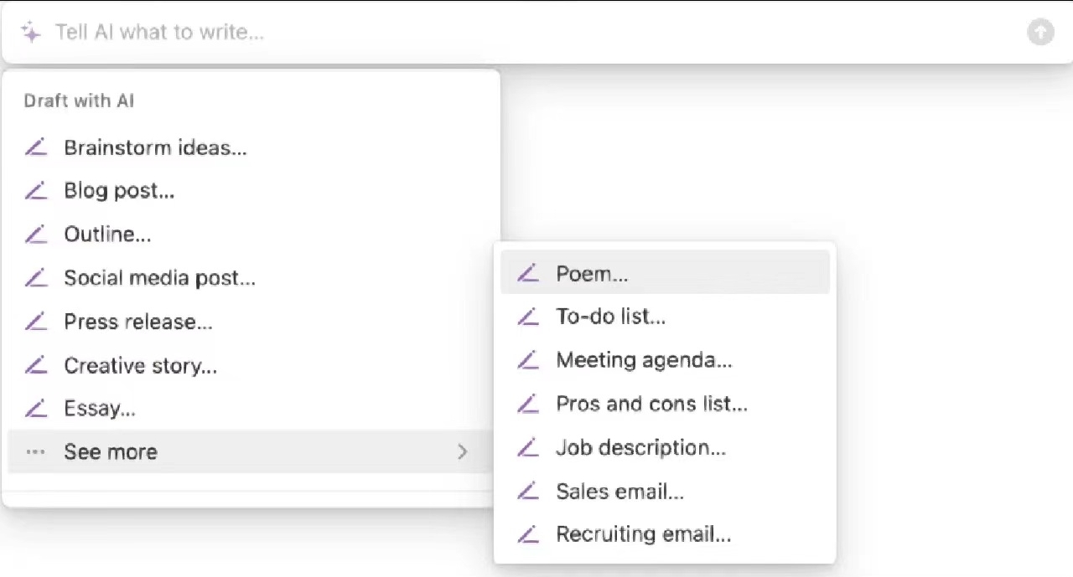Image resolution: width=1073 pixels, height=577 pixels.
Task: Click pencil icon next to Blog post
Action: point(35,192)
